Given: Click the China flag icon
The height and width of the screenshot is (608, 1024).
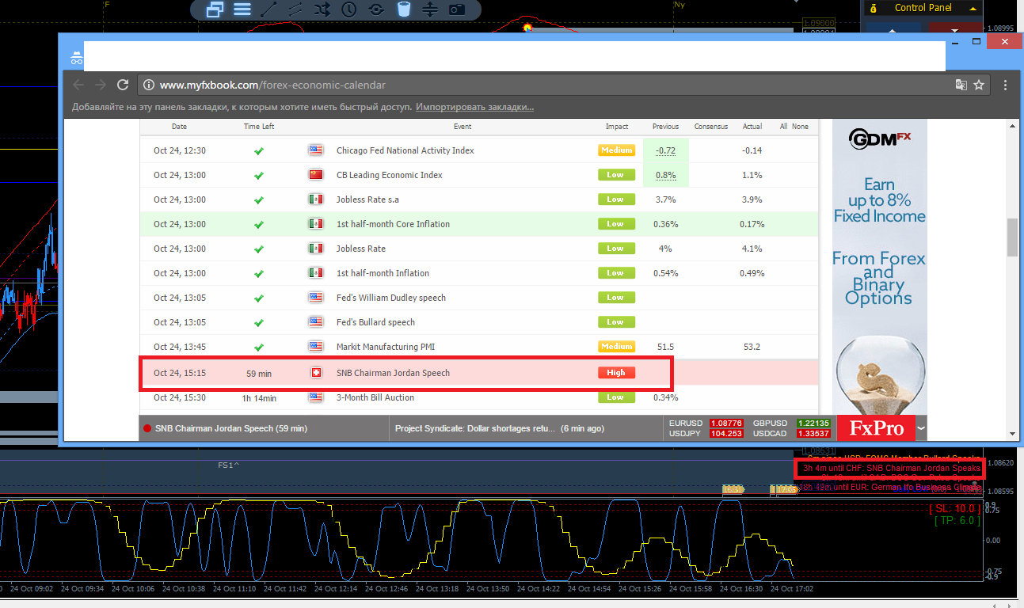Looking at the screenshot, I should pyautogui.click(x=316, y=175).
